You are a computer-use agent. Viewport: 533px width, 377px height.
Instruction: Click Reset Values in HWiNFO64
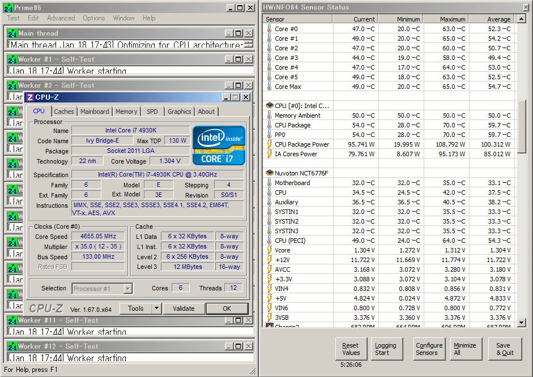[351, 349]
